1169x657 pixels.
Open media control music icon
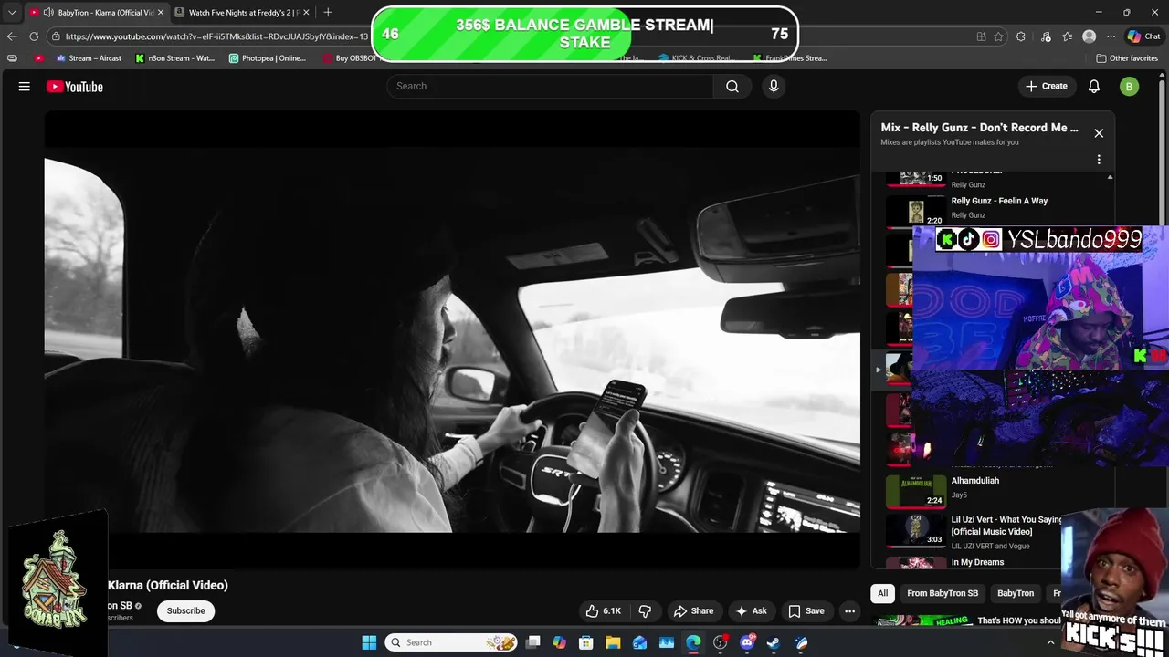coord(1045,36)
